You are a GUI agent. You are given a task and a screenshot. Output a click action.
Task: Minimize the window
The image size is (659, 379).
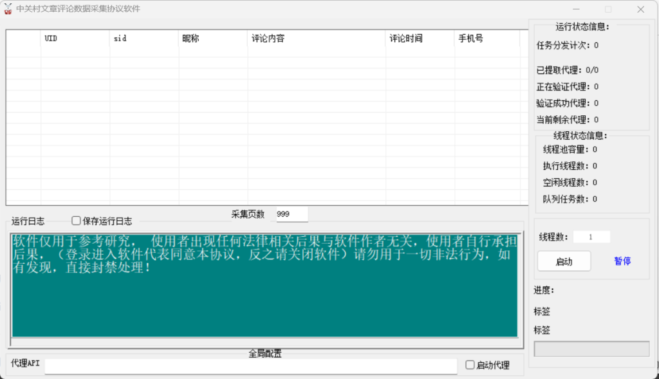point(576,9)
